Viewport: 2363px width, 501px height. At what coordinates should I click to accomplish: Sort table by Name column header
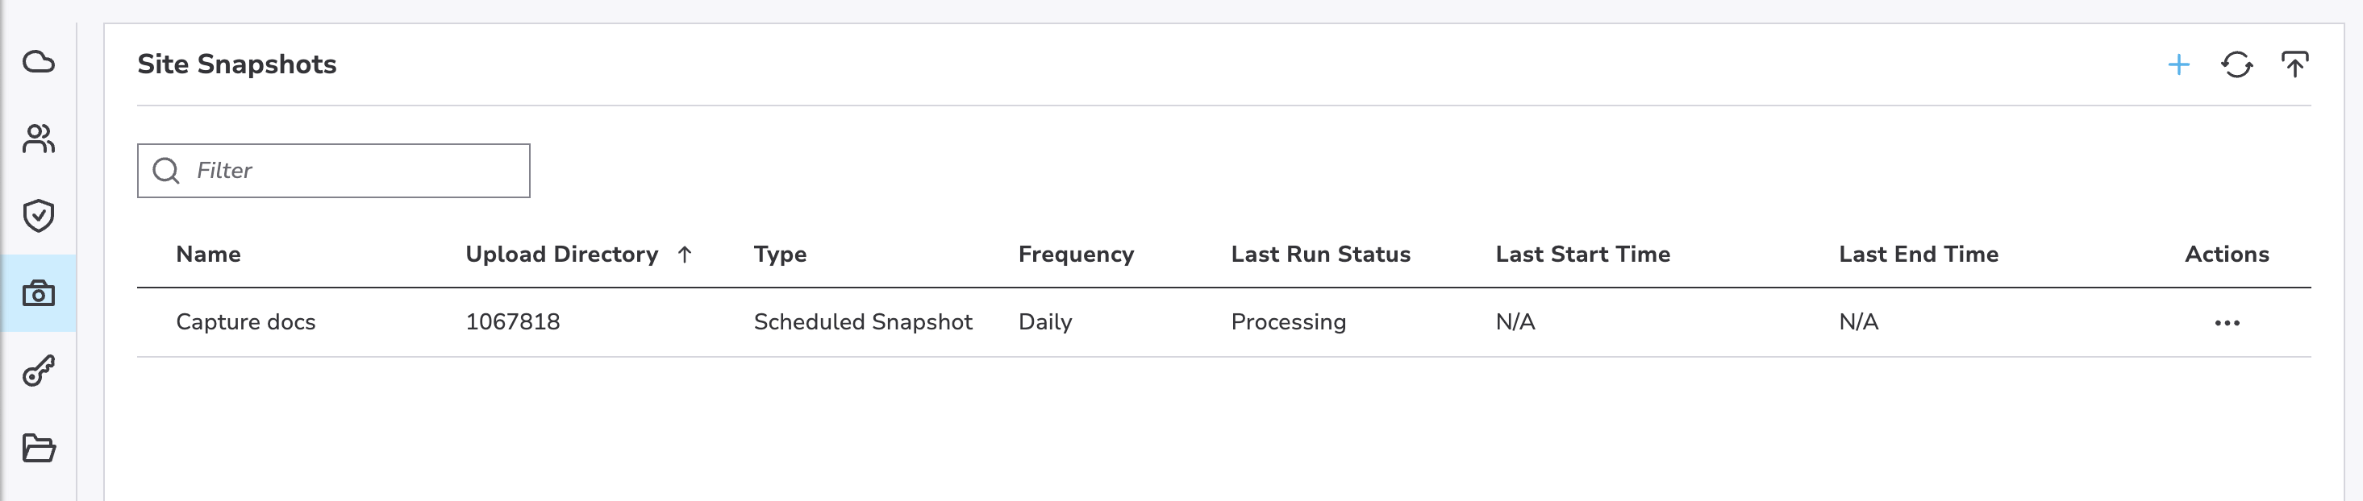(208, 254)
